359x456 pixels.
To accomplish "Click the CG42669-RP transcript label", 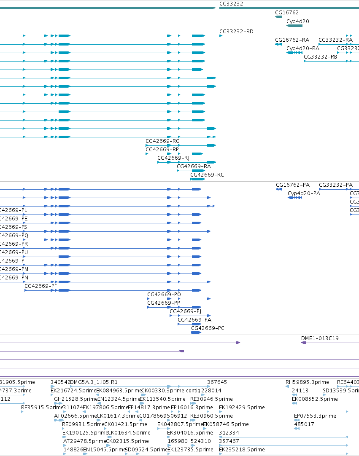I will coord(162,150).
